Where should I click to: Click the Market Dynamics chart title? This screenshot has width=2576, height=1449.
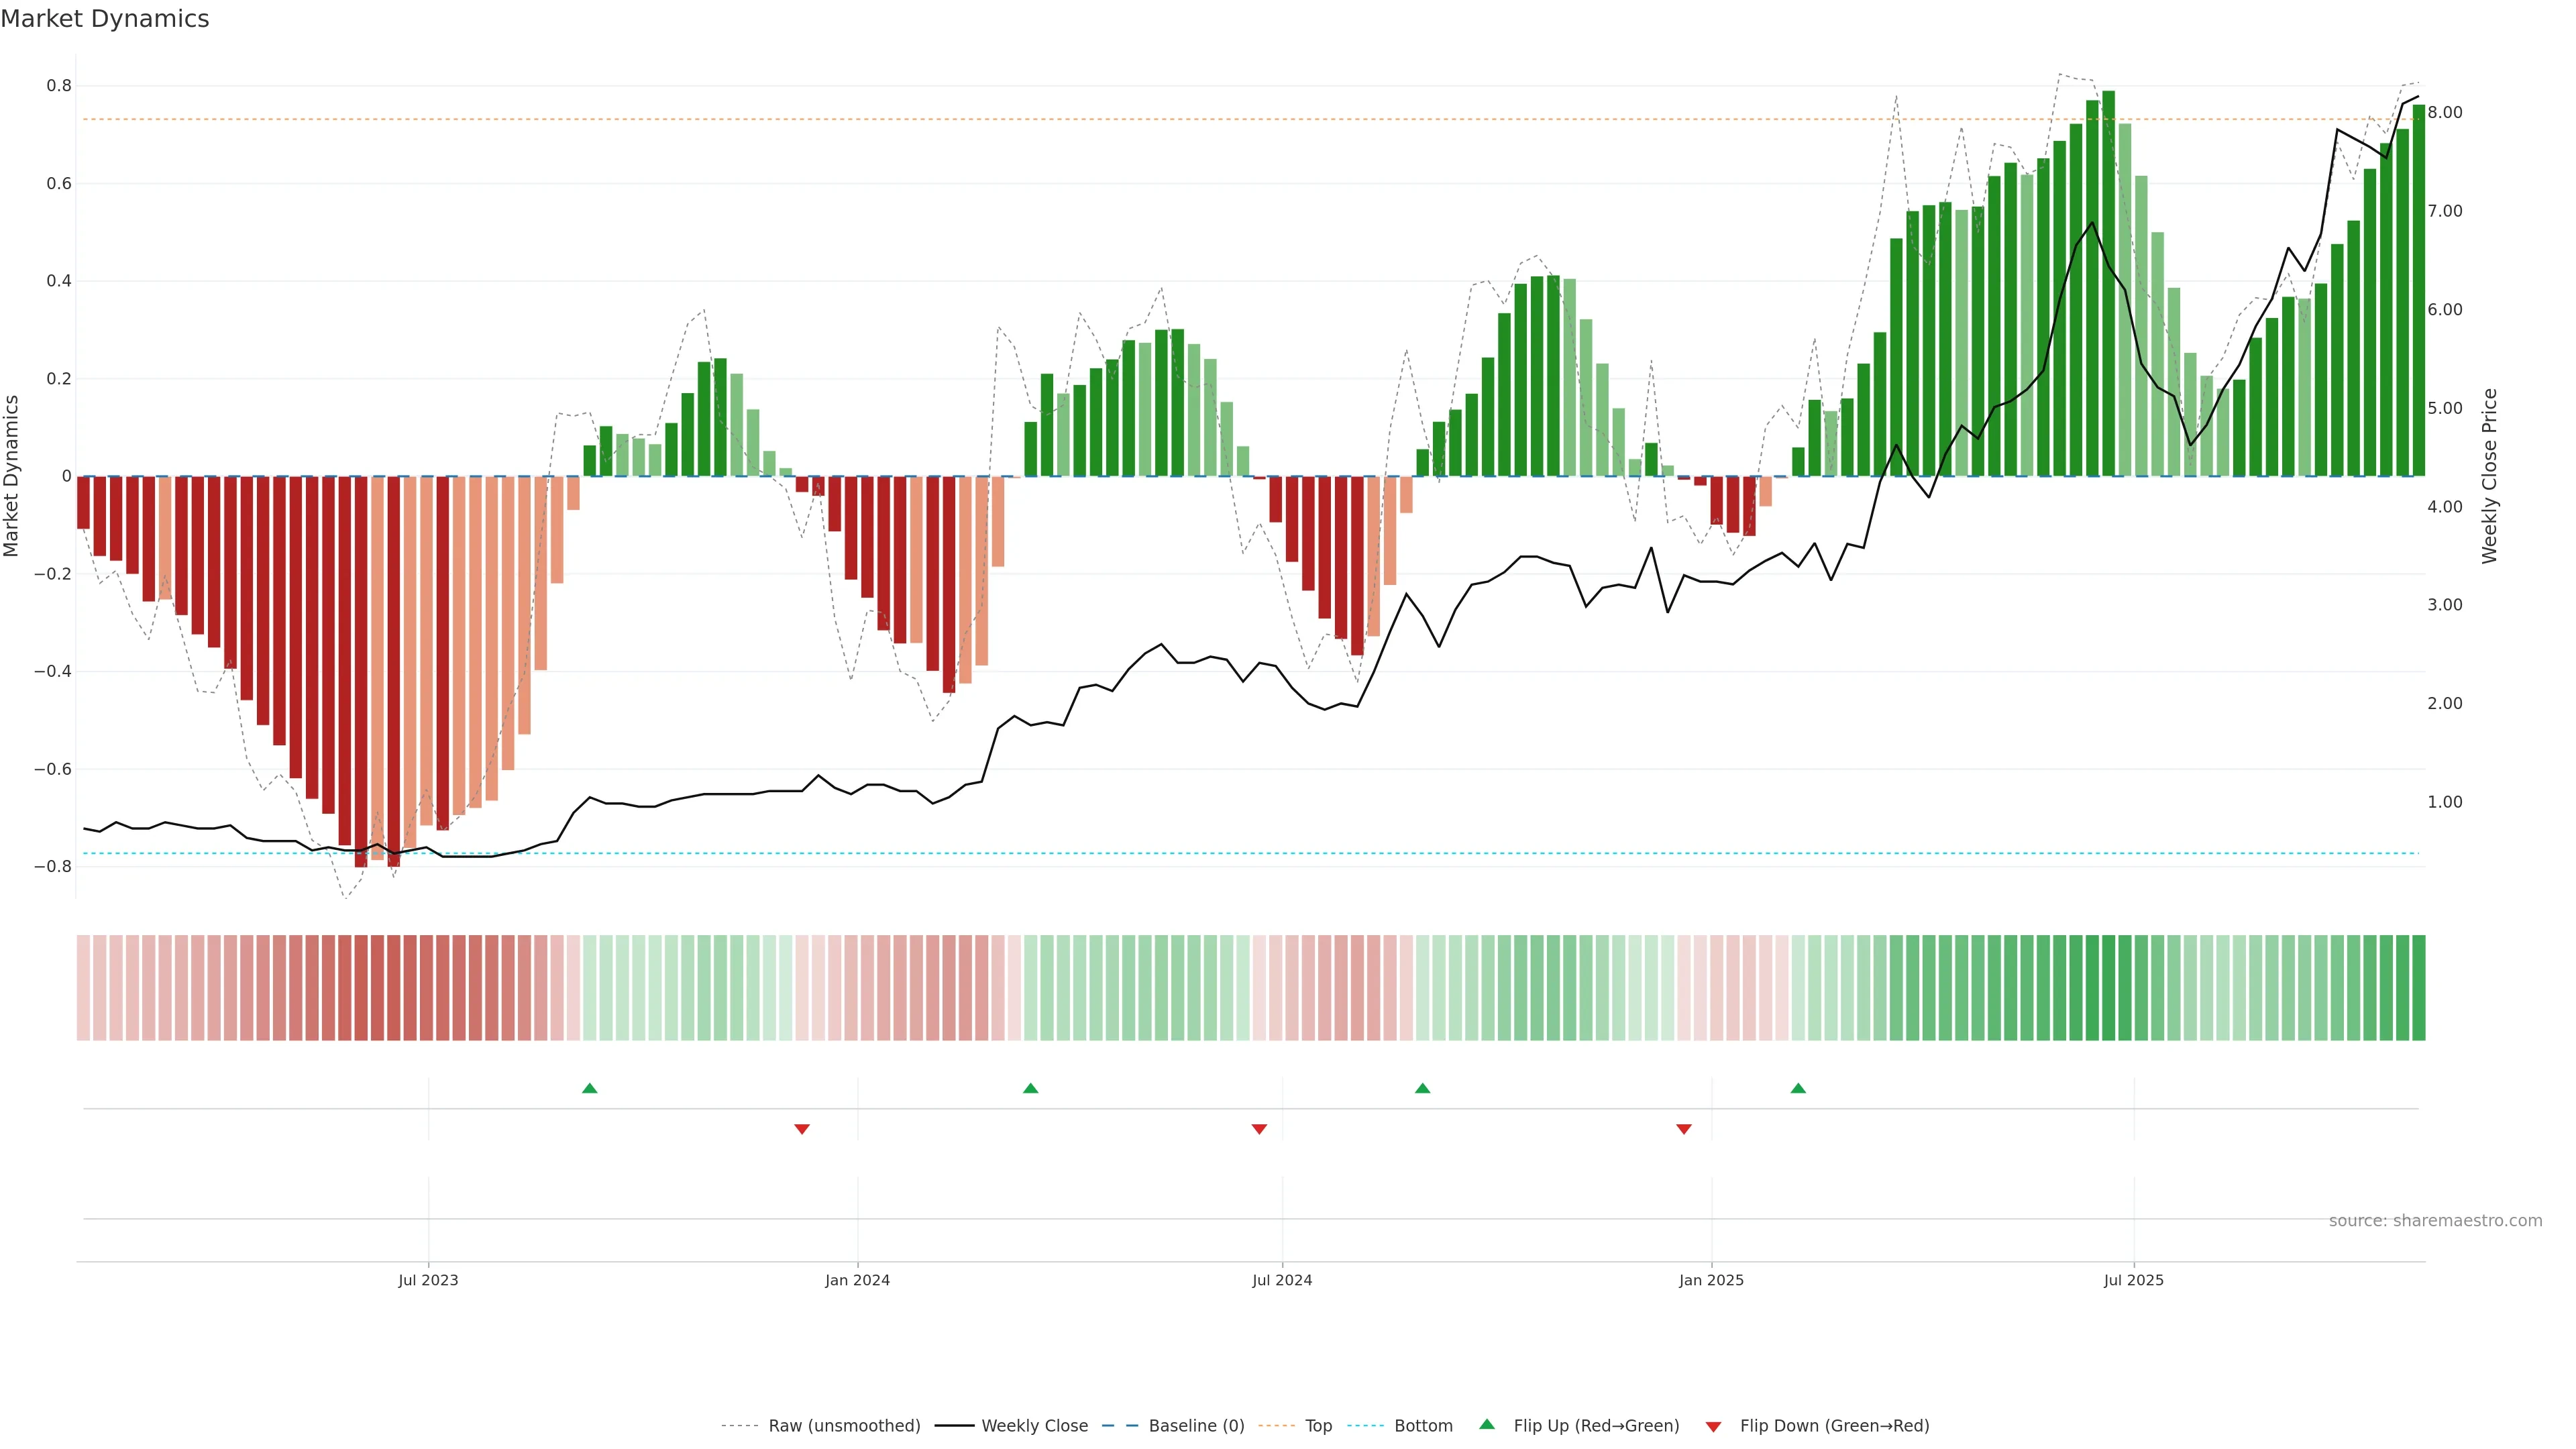(105, 19)
